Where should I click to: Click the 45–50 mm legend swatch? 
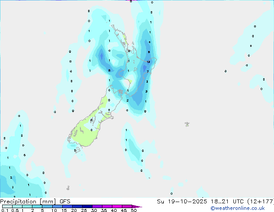tap(127, 206)
